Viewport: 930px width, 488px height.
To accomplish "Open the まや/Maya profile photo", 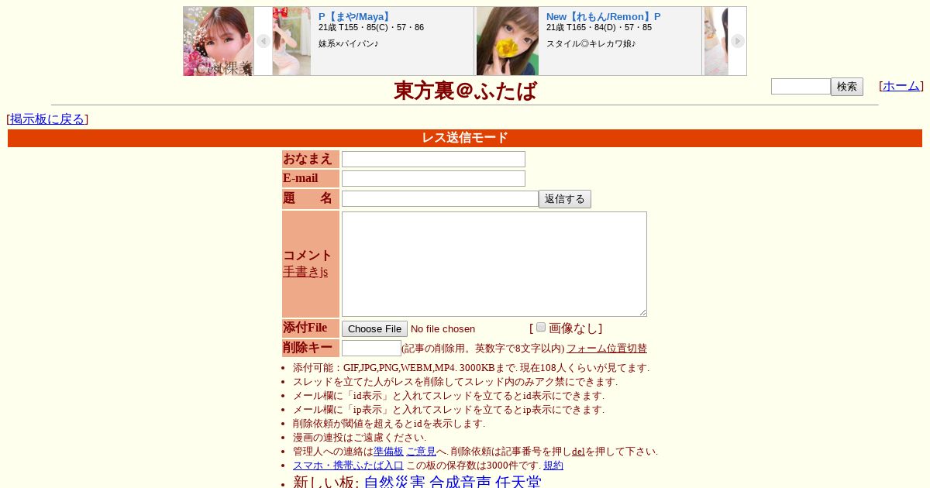I will pyautogui.click(x=291, y=41).
